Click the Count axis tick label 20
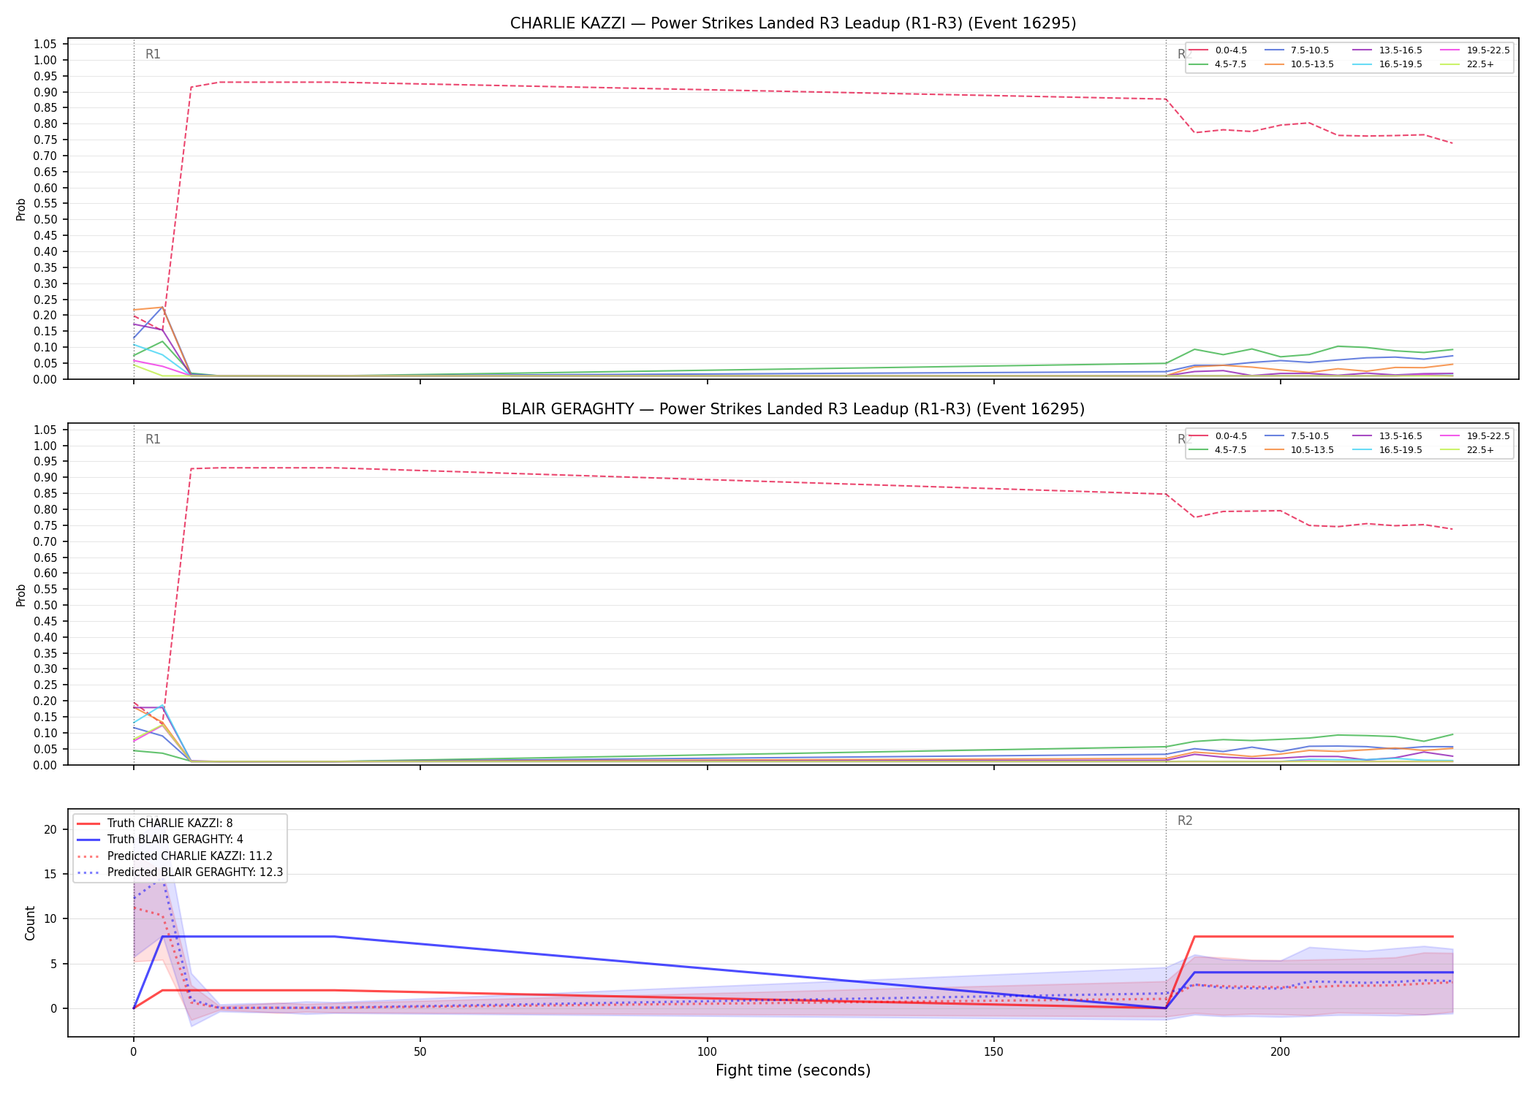Screen dimensions: 1535x1096 pos(50,829)
